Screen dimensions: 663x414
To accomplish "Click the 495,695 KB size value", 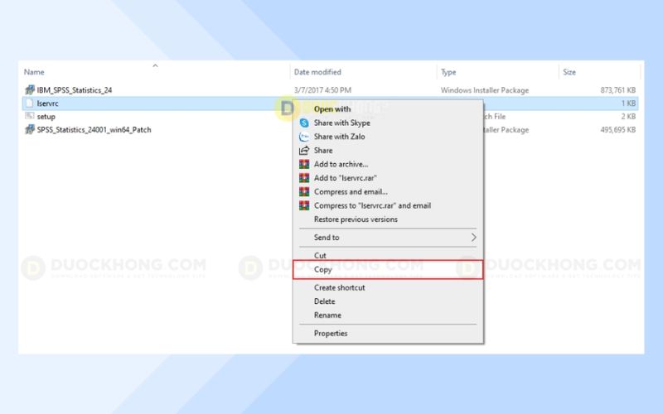I will pyautogui.click(x=617, y=130).
